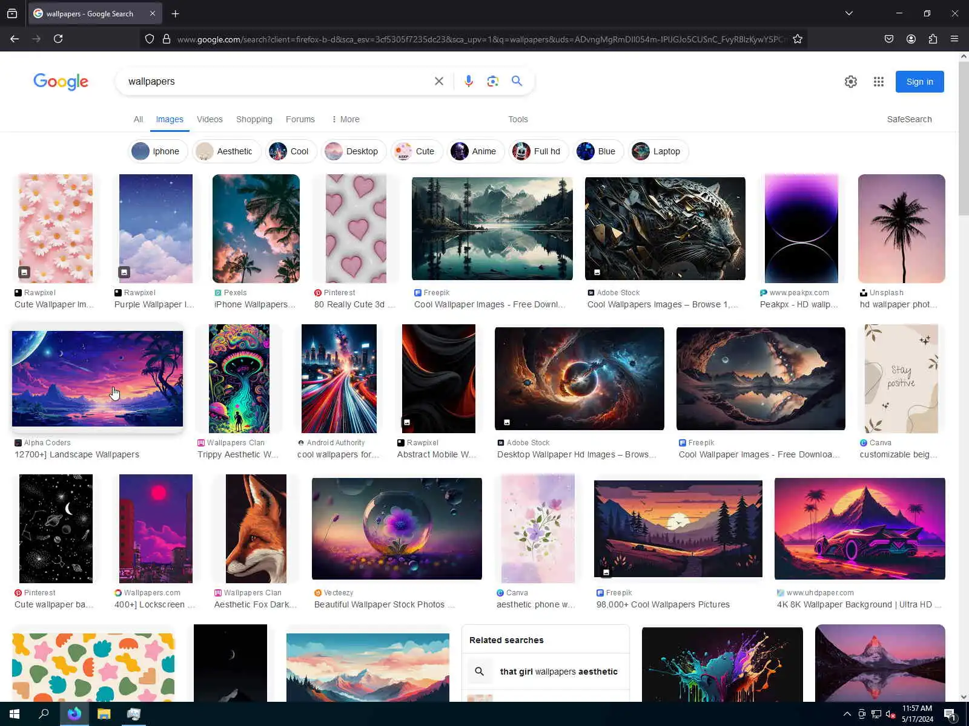Image resolution: width=969 pixels, height=726 pixels.
Task: Filter by Iphone chip
Action: [x=158, y=151]
